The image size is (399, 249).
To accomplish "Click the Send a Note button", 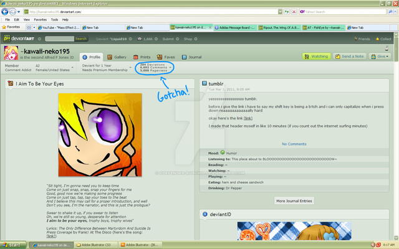I will click(349, 57).
